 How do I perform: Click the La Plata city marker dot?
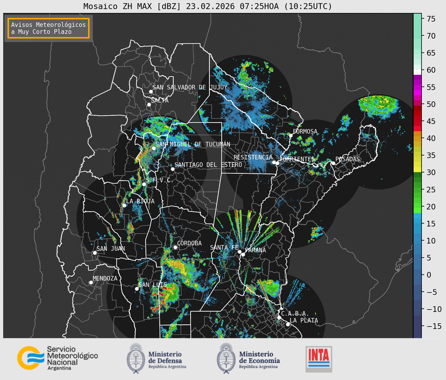point(288,324)
